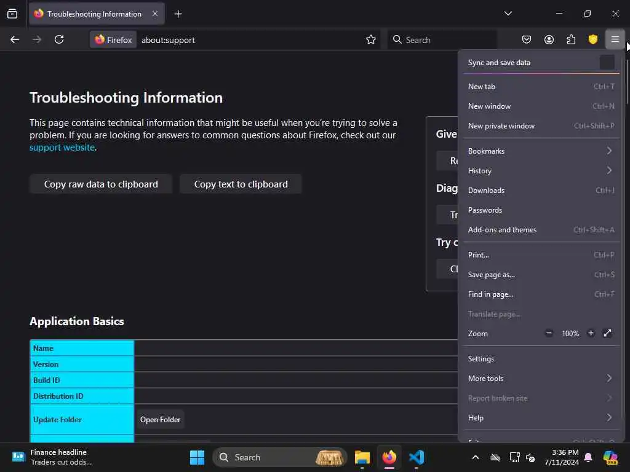The image size is (630, 472).
Task: Open the Extensions puzzle icon
Action: (x=571, y=39)
